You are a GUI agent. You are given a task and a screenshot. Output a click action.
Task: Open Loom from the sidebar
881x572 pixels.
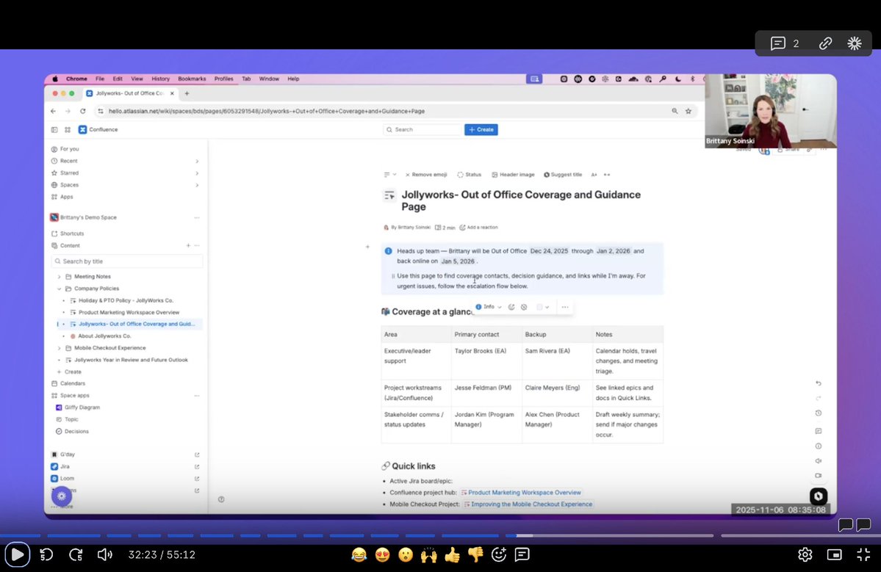point(67,478)
